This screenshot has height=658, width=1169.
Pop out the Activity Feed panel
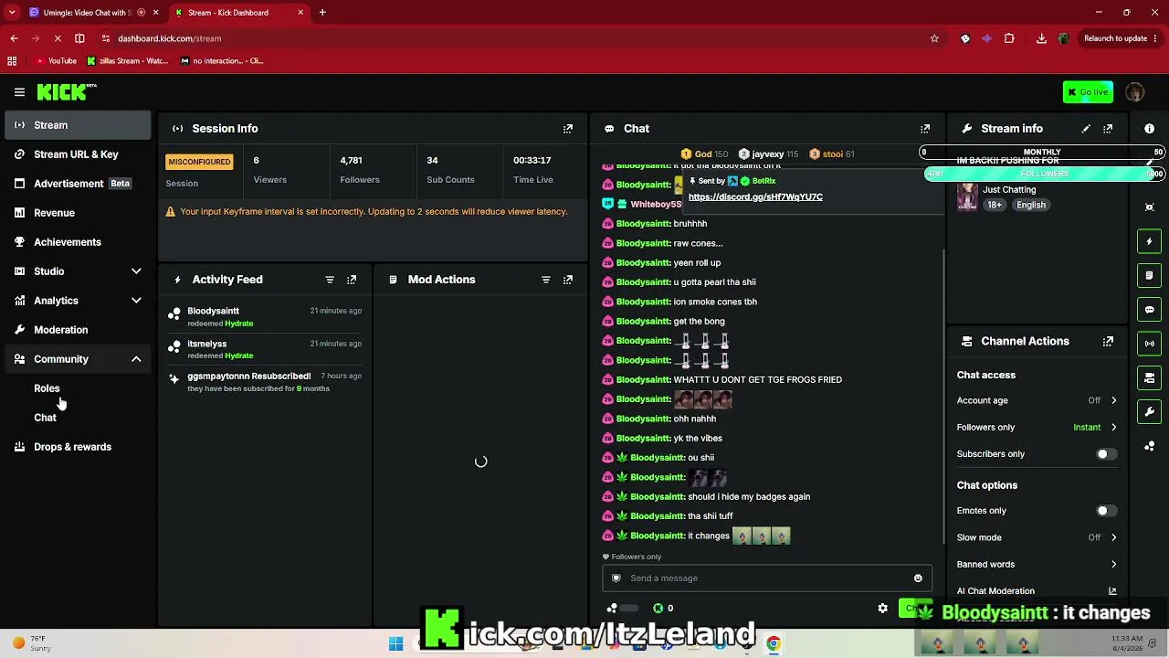(352, 280)
